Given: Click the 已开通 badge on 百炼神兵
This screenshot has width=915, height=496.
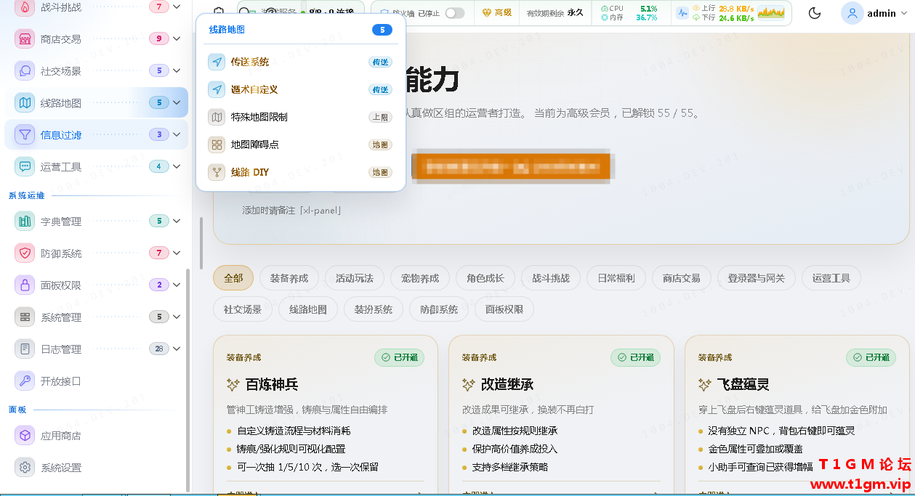Looking at the screenshot, I should (400, 357).
